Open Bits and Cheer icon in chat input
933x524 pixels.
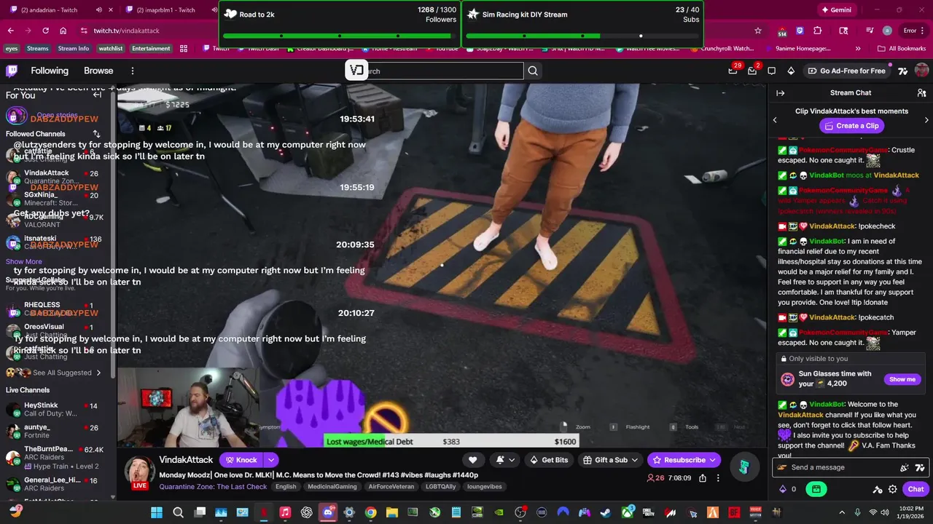(905, 468)
